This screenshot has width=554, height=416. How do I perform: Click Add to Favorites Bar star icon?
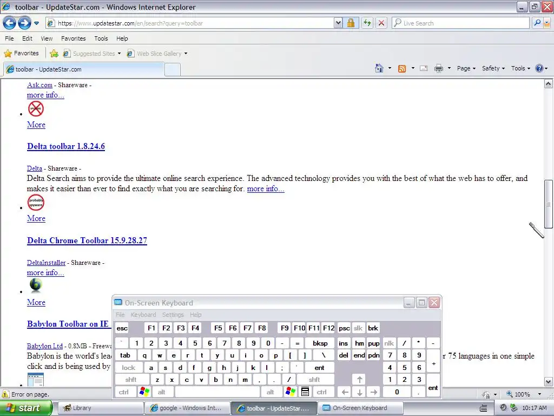click(x=54, y=54)
